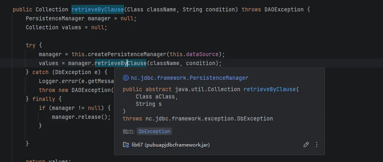Viewport: 383px width, 162px height.
Task: Click the DbException link after 抛出
Action: coord(154,131)
